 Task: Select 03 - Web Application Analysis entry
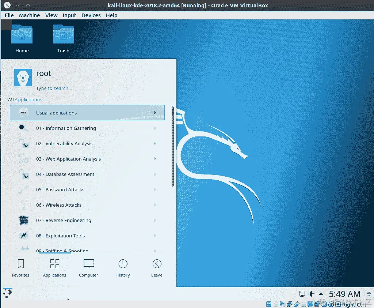(x=87, y=159)
